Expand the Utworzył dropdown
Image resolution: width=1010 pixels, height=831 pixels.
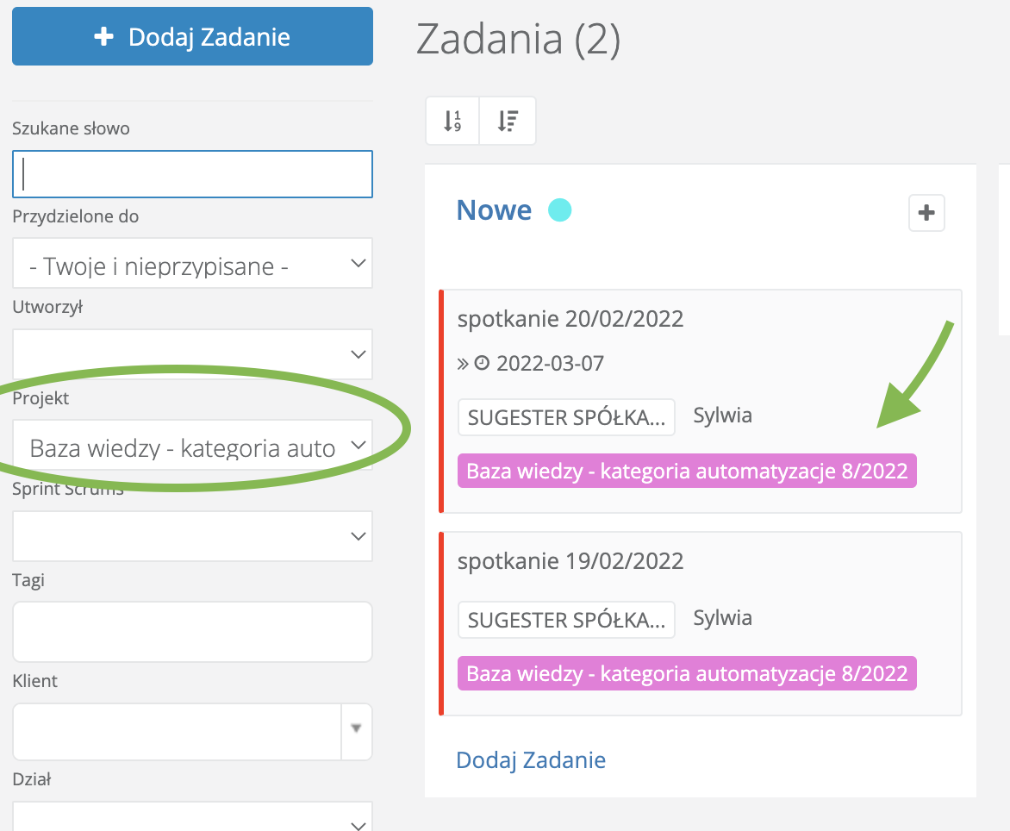[x=192, y=354]
